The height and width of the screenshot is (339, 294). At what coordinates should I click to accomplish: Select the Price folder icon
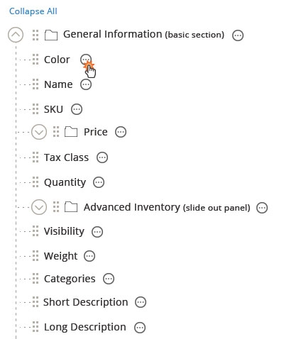(x=71, y=132)
